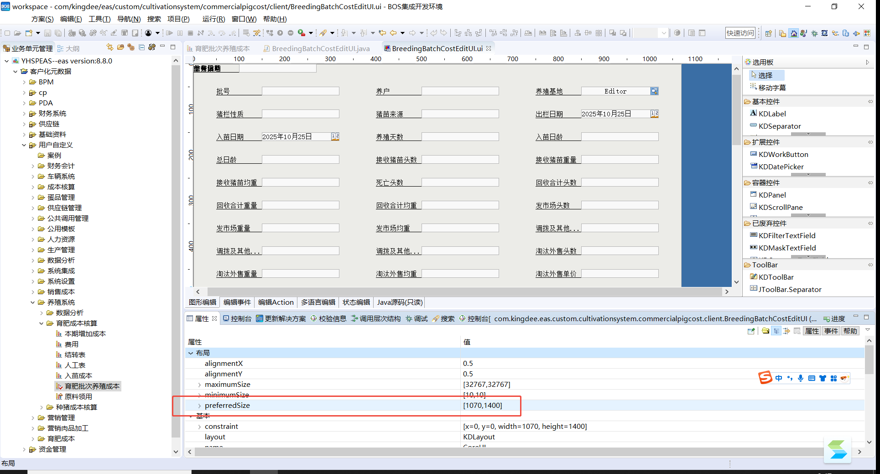Open the calendar picker for 出栏日期
880x474 pixels.
[x=654, y=114]
